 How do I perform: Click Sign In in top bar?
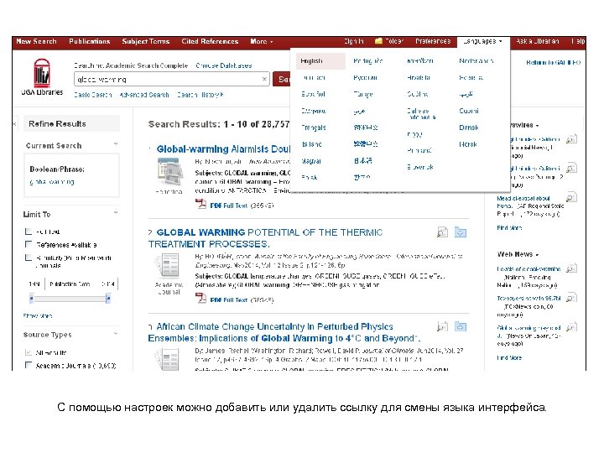pos(354,41)
